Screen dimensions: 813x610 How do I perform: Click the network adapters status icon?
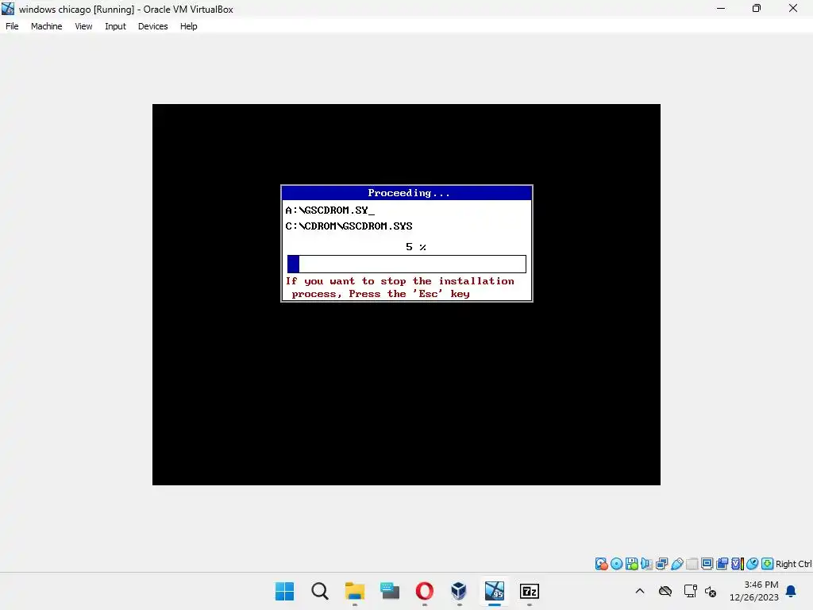coord(661,564)
